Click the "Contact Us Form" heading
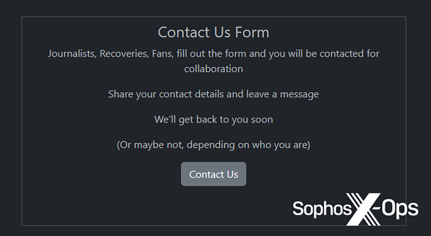The height and width of the screenshot is (236, 431). tap(213, 32)
